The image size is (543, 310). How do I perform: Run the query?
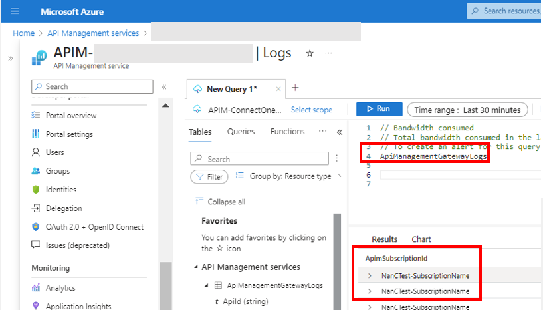coord(380,109)
